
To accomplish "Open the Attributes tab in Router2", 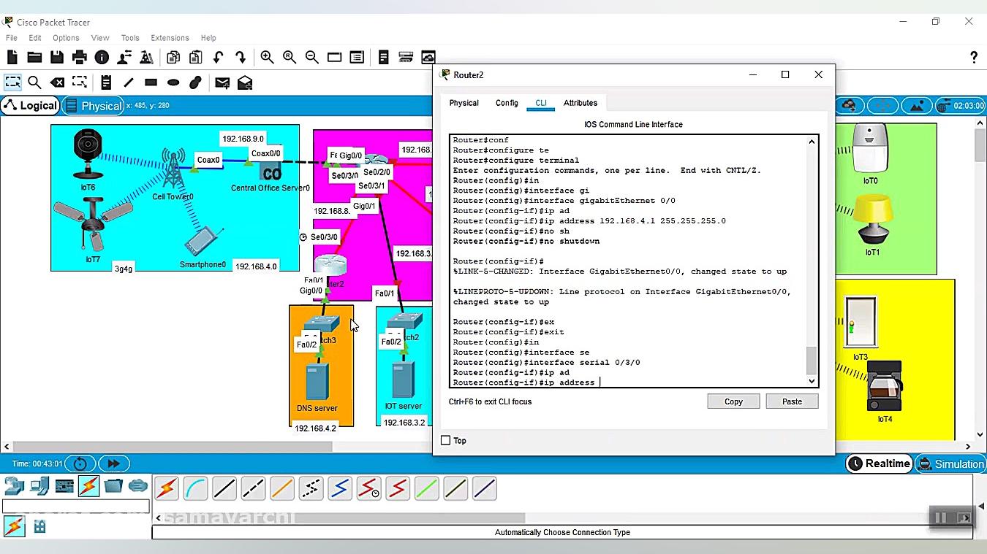I will (x=581, y=103).
